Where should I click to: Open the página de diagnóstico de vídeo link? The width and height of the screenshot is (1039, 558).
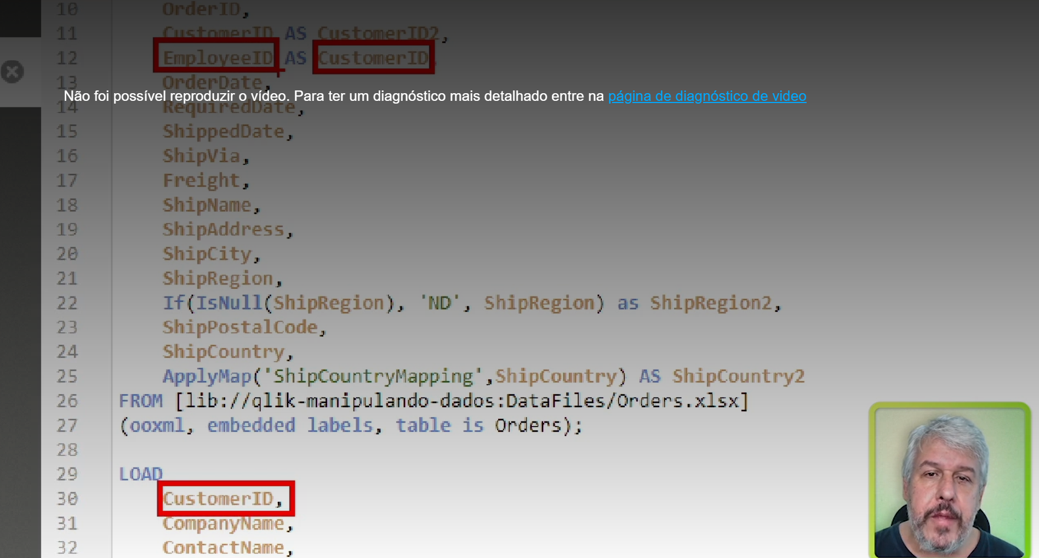pyautogui.click(x=707, y=96)
